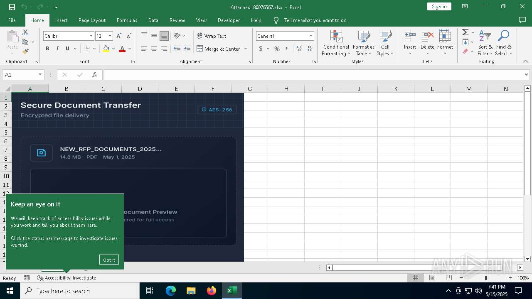Toggle Align Right for cell text
This screenshot has height=299, width=532.
tap(164, 49)
